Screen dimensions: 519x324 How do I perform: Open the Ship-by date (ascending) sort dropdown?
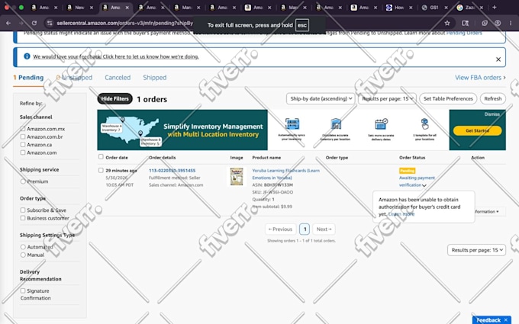click(321, 98)
